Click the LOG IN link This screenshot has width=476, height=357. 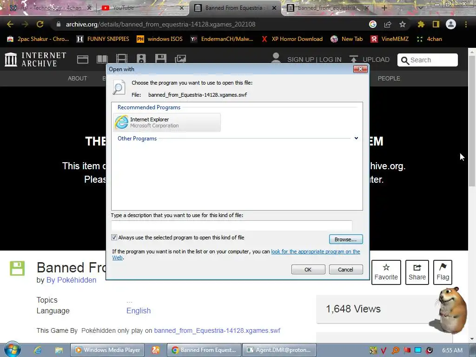pos(331,59)
